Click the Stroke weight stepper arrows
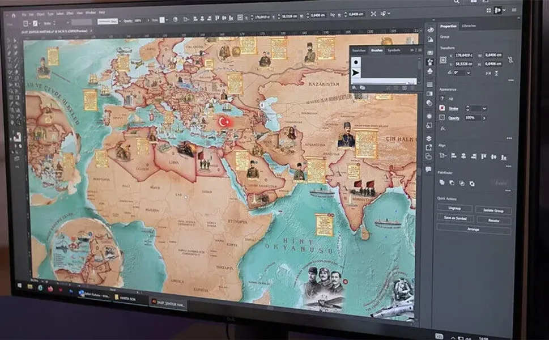 coord(467,109)
